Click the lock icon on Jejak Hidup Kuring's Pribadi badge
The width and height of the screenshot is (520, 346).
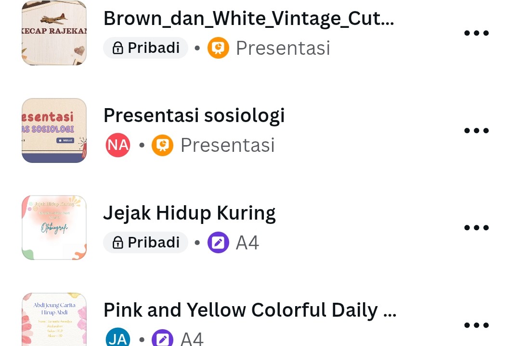click(118, 242)
